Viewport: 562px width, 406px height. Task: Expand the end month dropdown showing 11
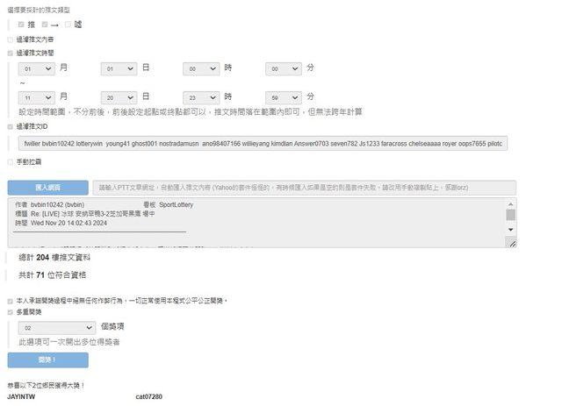click(36, 97)
